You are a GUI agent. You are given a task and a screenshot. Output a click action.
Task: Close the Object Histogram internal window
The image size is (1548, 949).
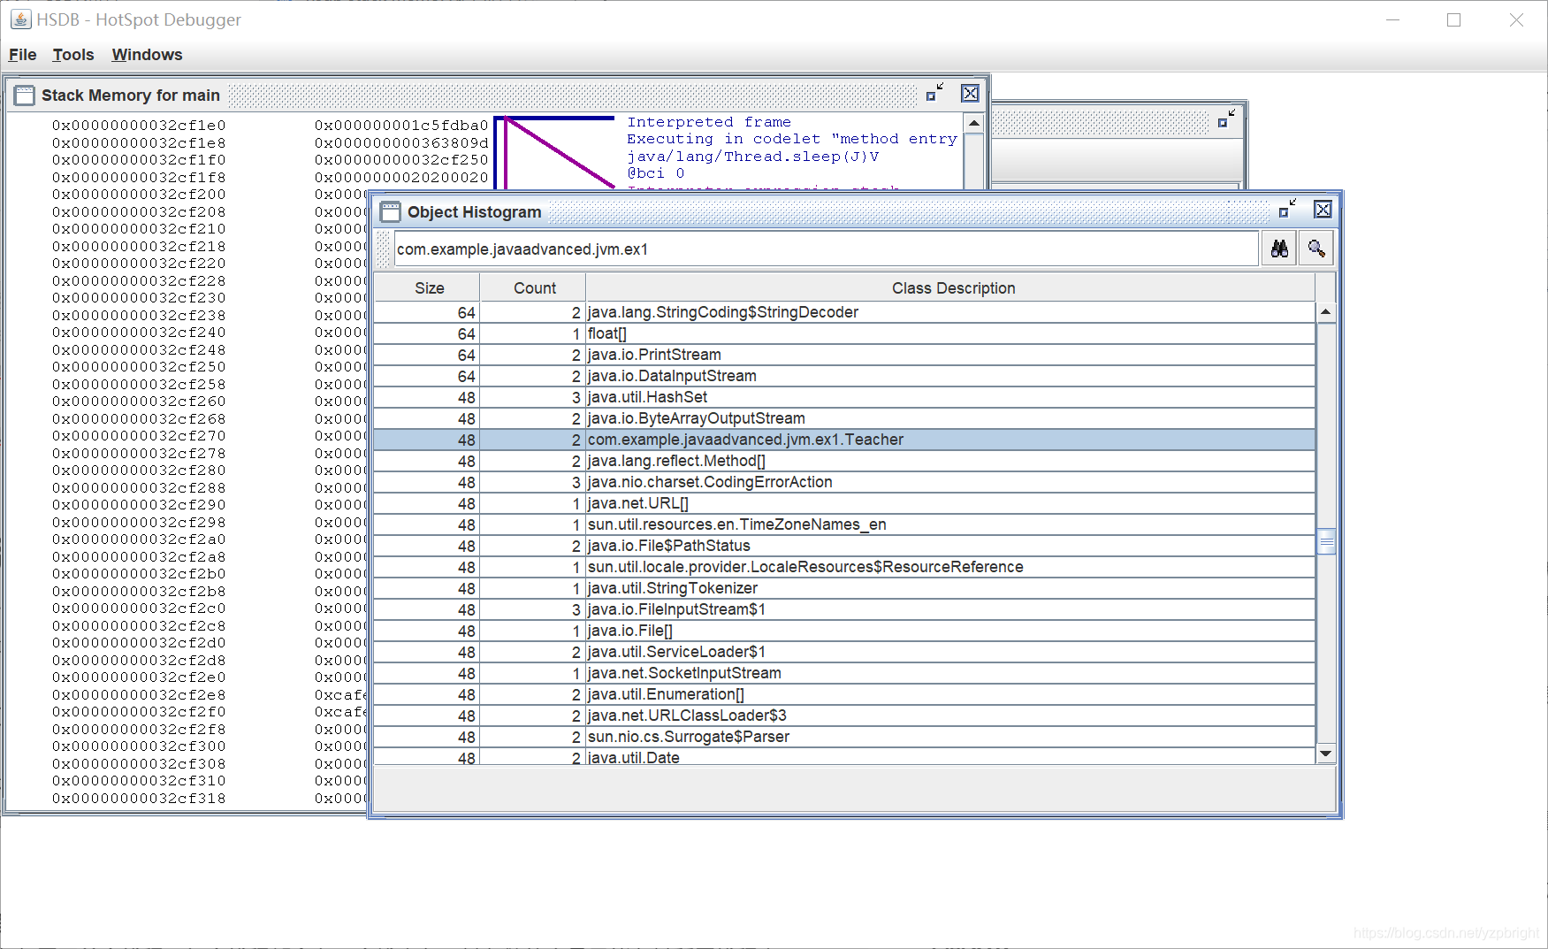(x=1323, y=209)
